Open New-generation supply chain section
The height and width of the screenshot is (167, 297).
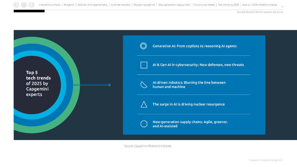click(x=174, y=5)
